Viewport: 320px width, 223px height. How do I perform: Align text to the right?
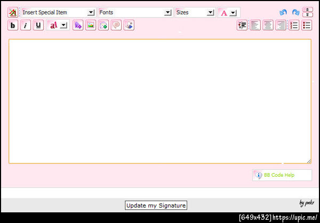[x=281, y=25]
